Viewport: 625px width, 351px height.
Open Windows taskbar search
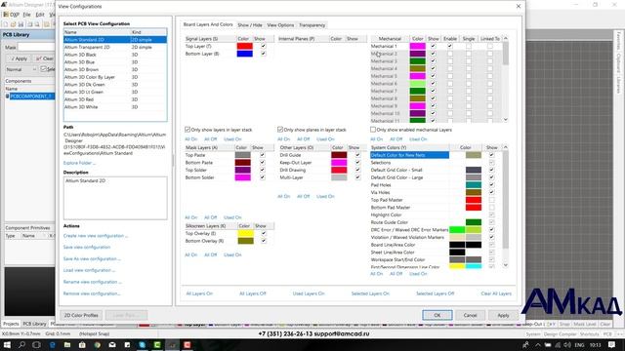(21, 344)
